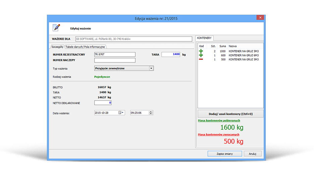Screen dimensions: 314x192
Task: Click the pencil notepad edit icon
Action: click(x=57, y=28)
